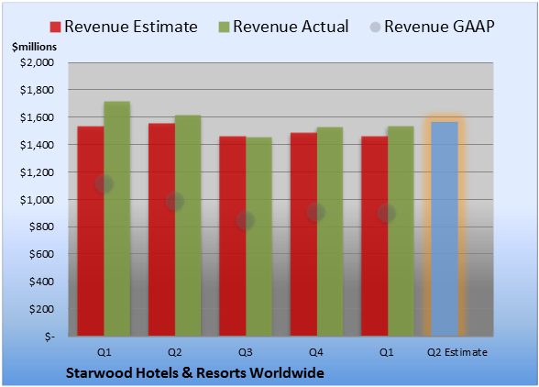Click the 'Q2 Estimate' x-axis label

tap(457, 352)
